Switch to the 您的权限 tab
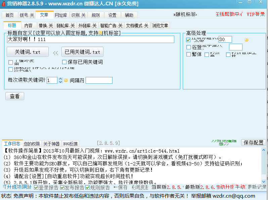The image size is (268, 200). tap(32, 144)
